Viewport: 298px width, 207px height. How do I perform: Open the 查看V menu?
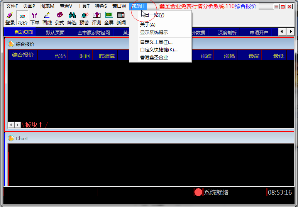(x=66, y=6)
